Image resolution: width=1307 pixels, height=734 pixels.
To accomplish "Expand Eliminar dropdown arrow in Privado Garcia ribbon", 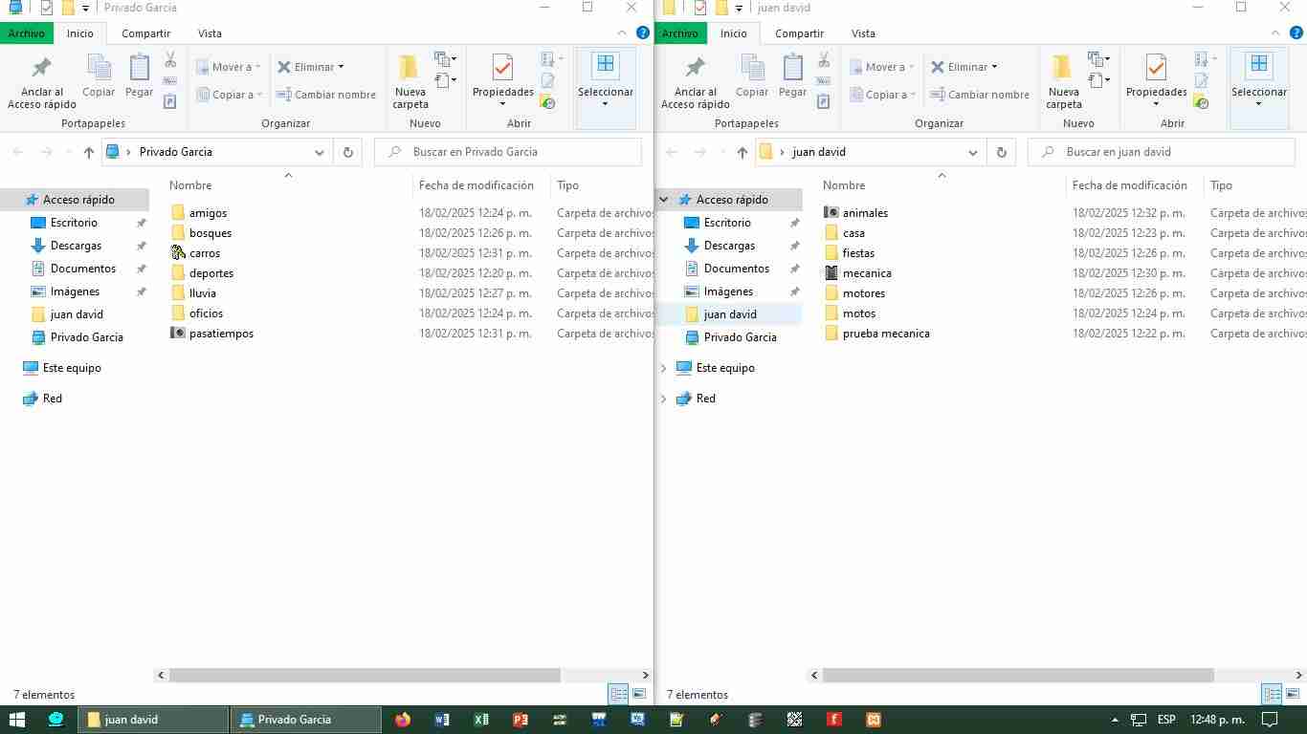I will 341,67.
